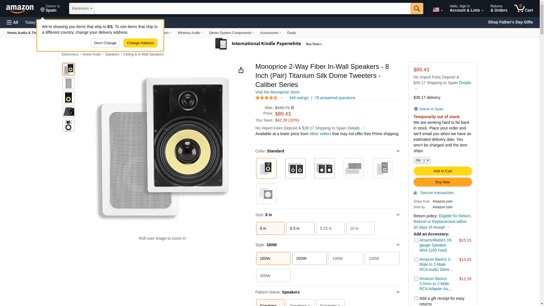Select the second color variant swatch
This screenshot has height=306, width=544.
point(295,168)
